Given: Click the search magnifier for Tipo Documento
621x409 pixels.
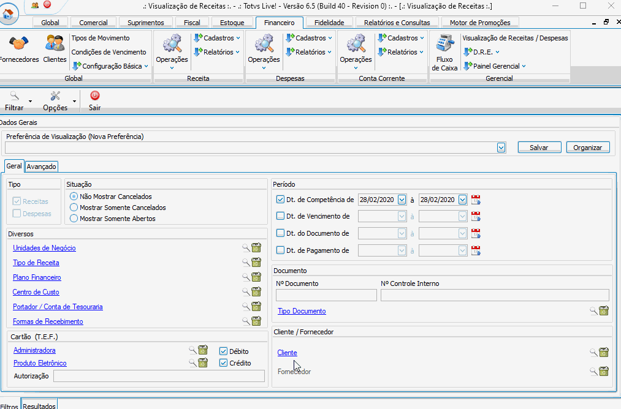Looking at the screenshot, I should [x=593, y=311].
